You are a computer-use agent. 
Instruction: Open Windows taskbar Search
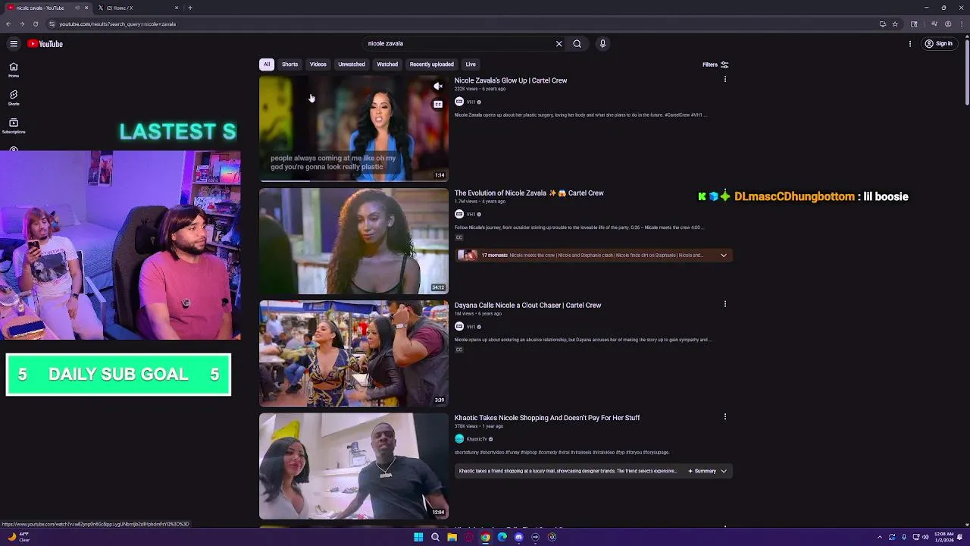coord(435,537)
